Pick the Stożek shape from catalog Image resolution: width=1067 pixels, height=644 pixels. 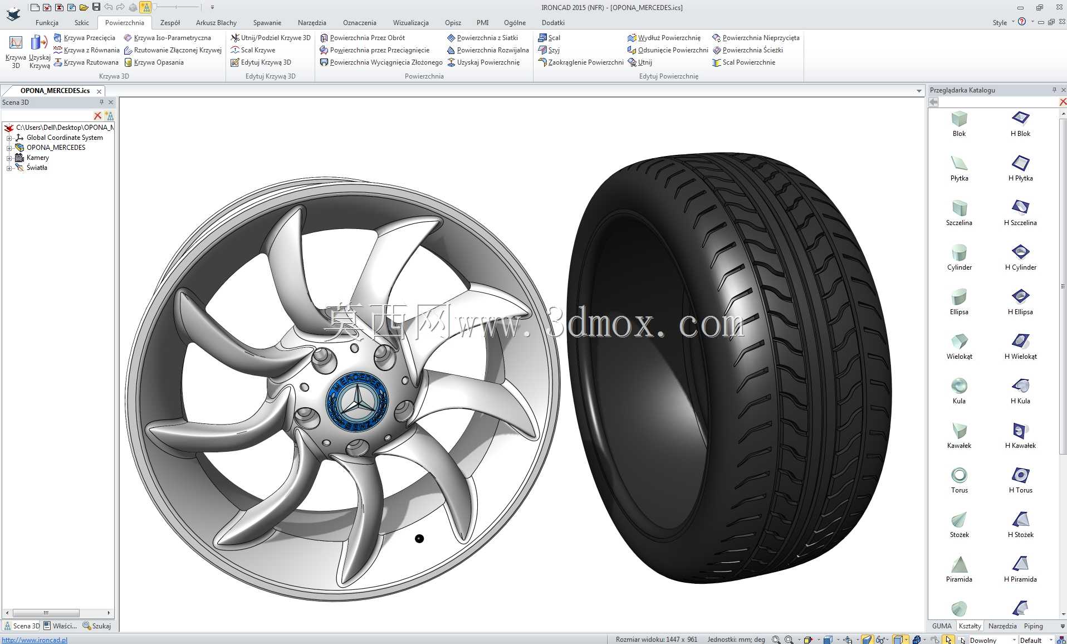point(959,525)
